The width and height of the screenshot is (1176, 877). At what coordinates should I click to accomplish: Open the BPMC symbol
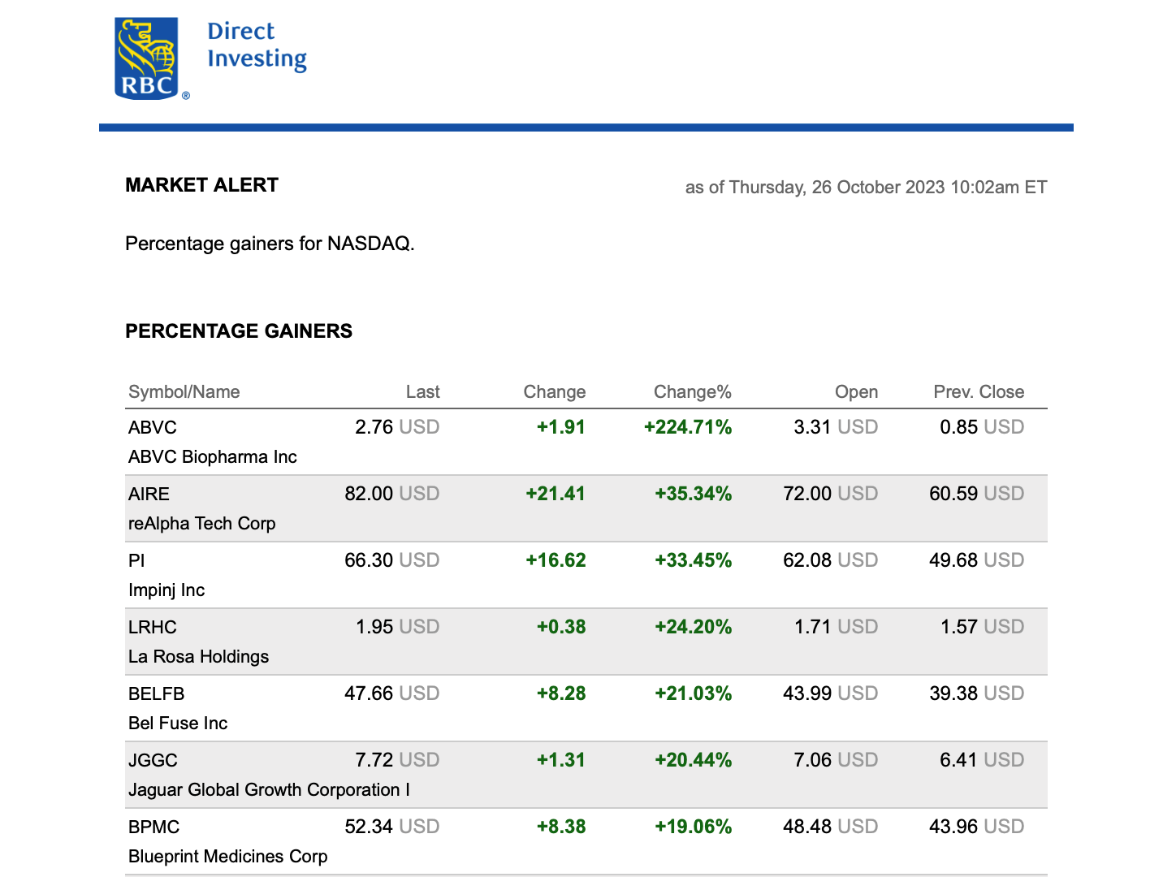(154, 827)
